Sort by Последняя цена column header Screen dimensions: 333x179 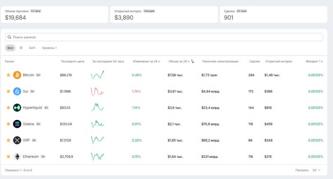(72, 61)
